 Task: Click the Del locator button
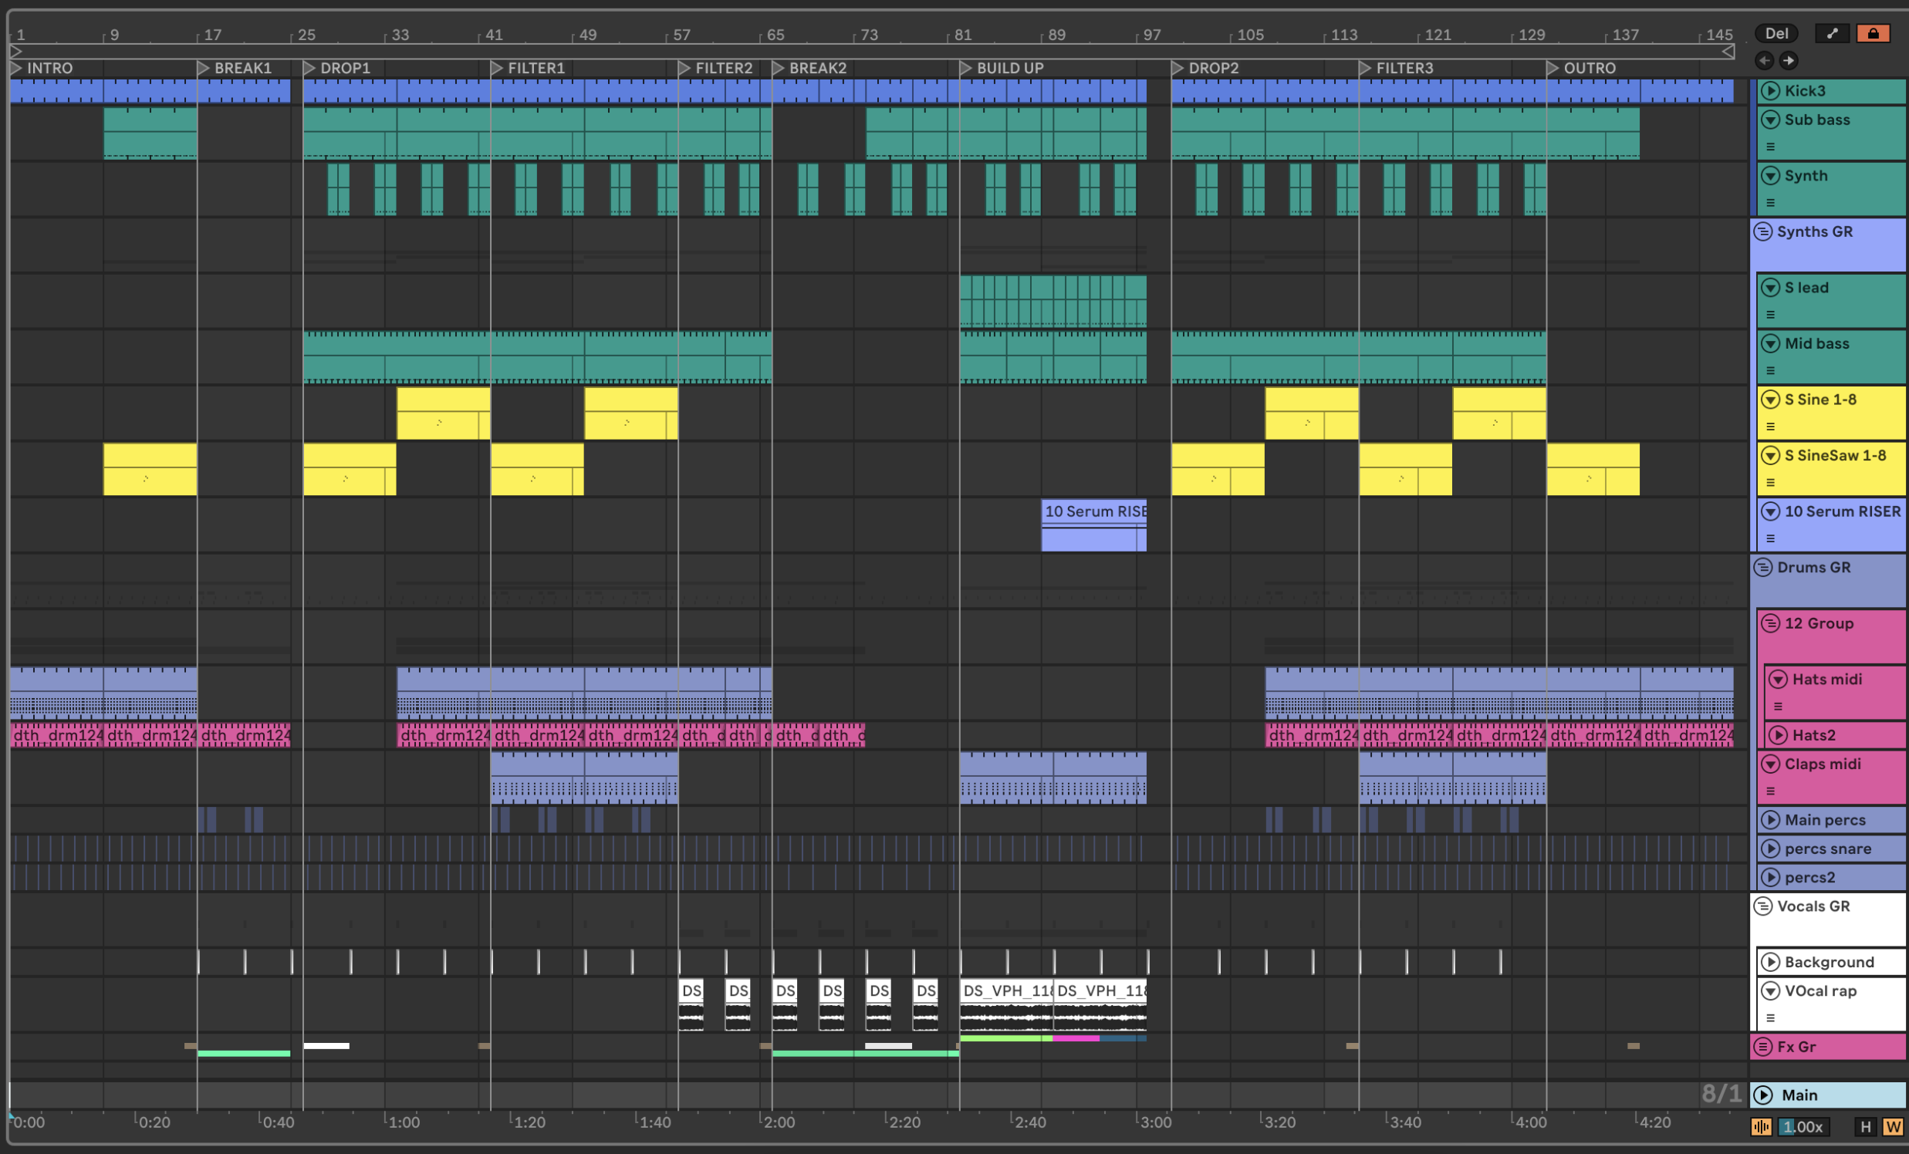1776,33
